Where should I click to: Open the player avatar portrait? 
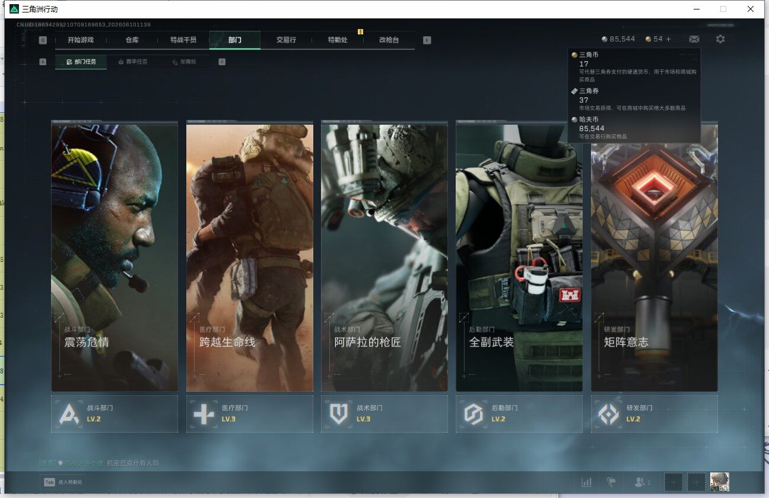coord(720,482)
